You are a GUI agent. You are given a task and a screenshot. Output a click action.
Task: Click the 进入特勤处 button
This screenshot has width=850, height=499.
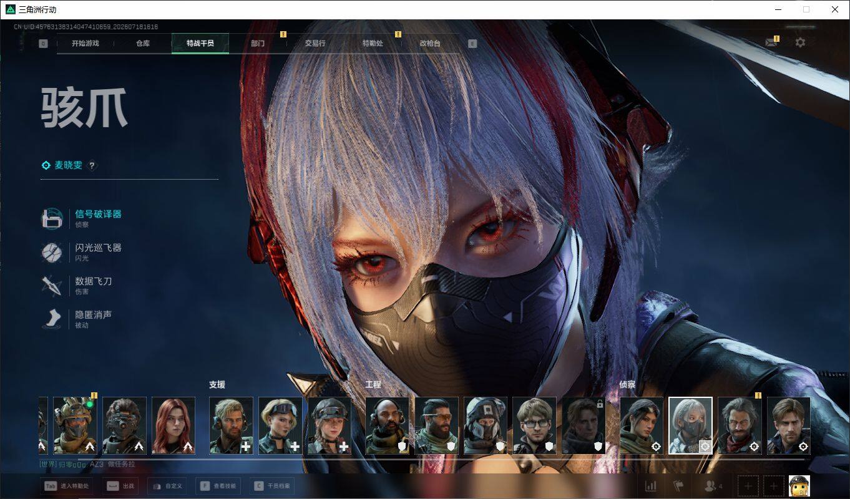(67, 486)
